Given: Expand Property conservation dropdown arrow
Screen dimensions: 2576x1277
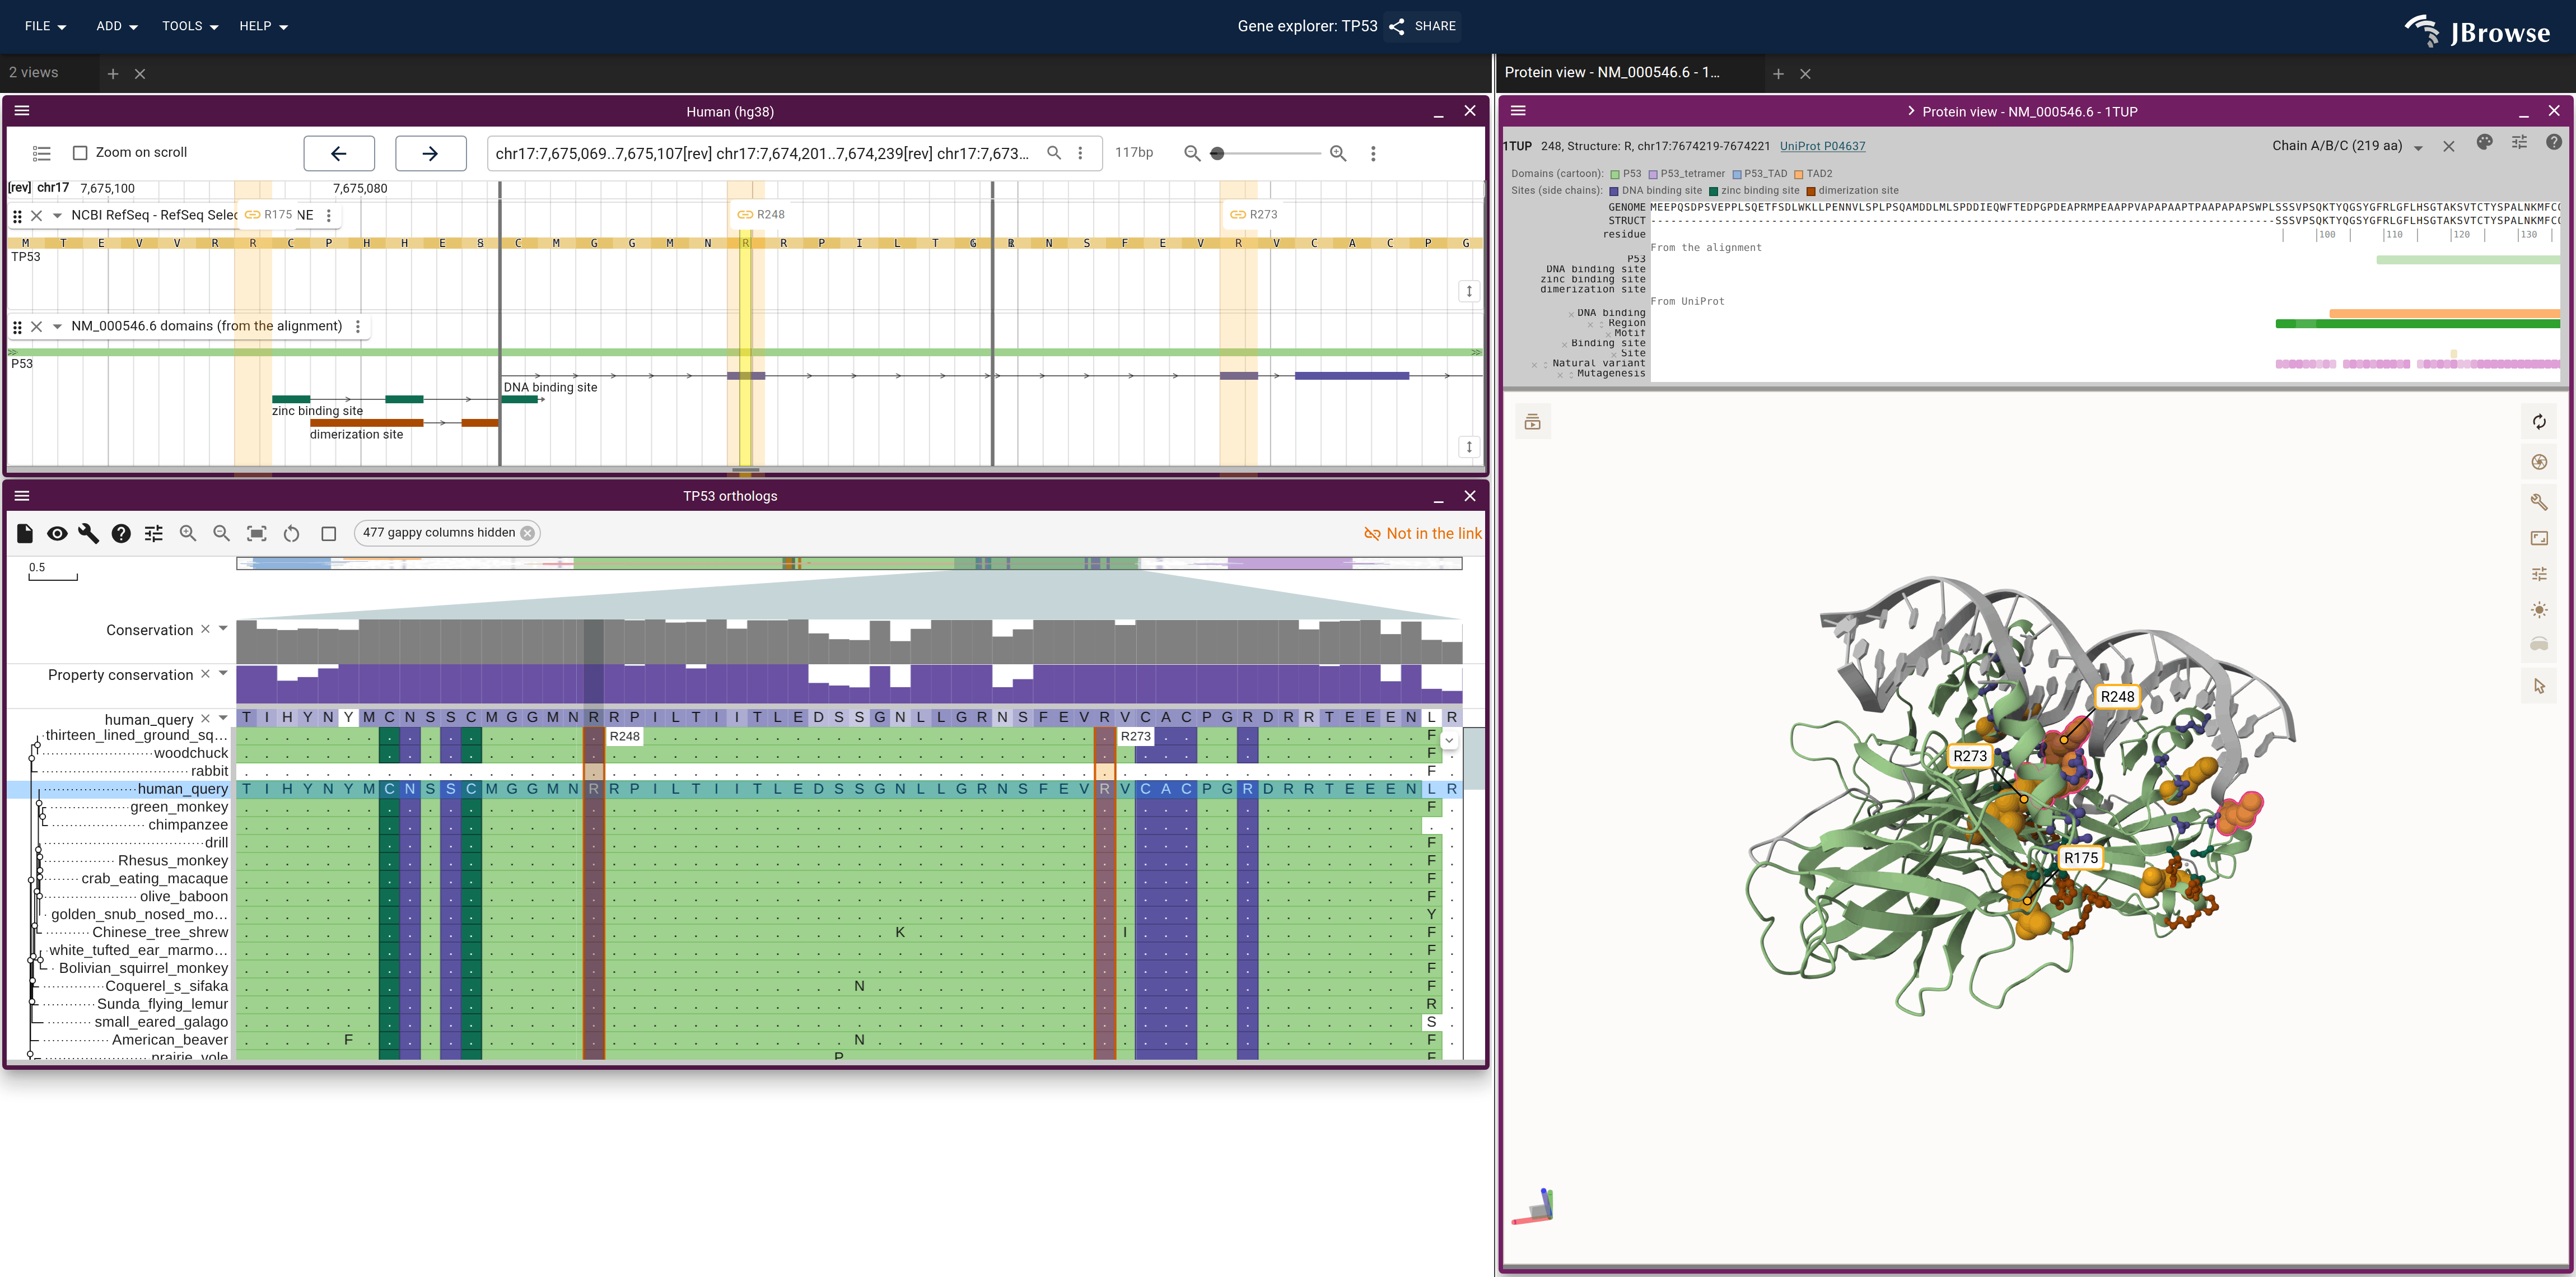Looking at the screenshot, I should click(x=223, y=674).
